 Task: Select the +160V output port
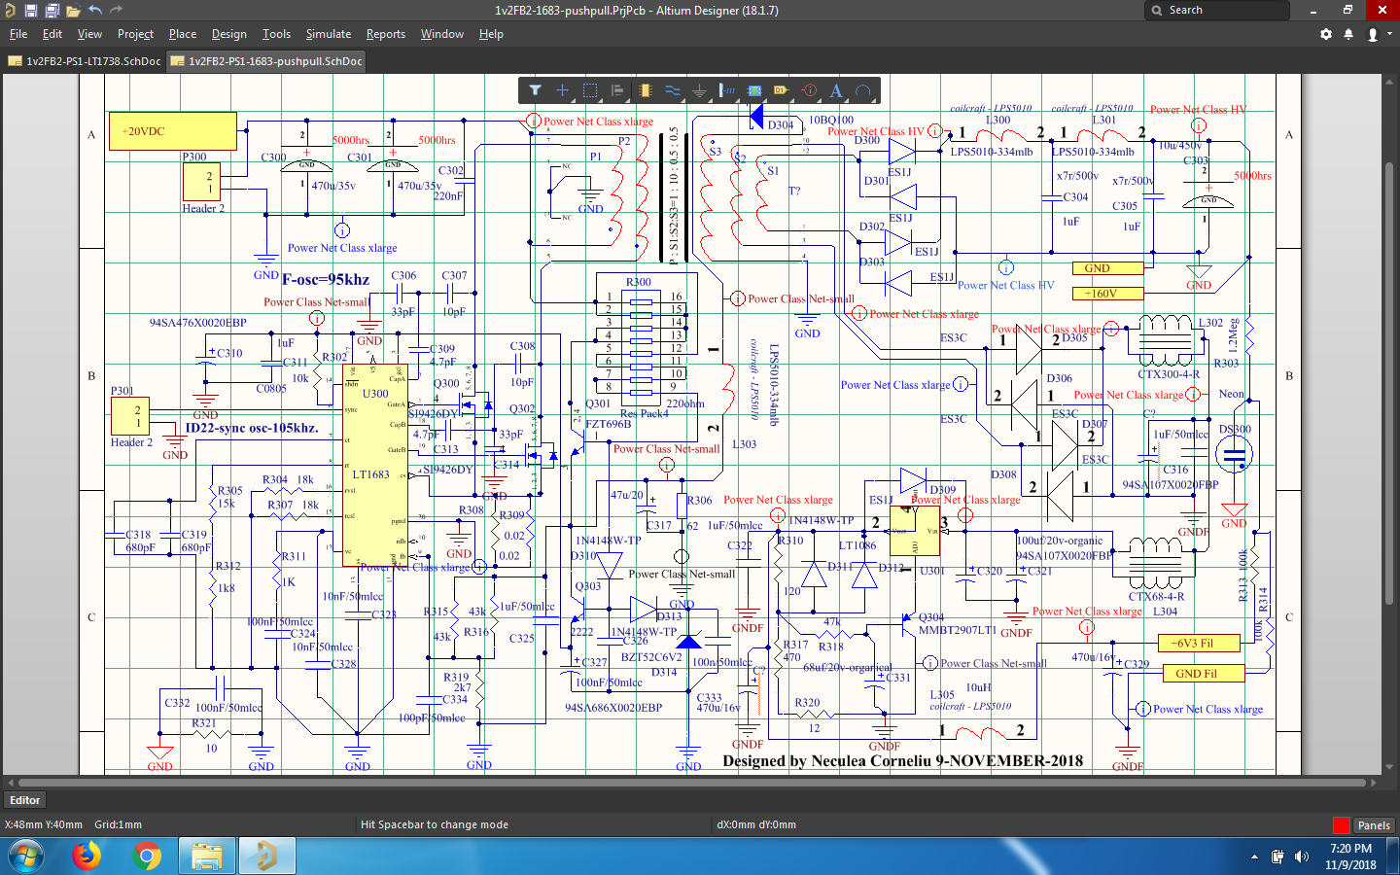[x=1107, y=293]
